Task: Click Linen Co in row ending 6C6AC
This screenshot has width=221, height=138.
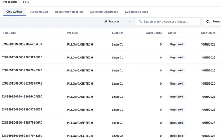Action: tap(117, 123)
